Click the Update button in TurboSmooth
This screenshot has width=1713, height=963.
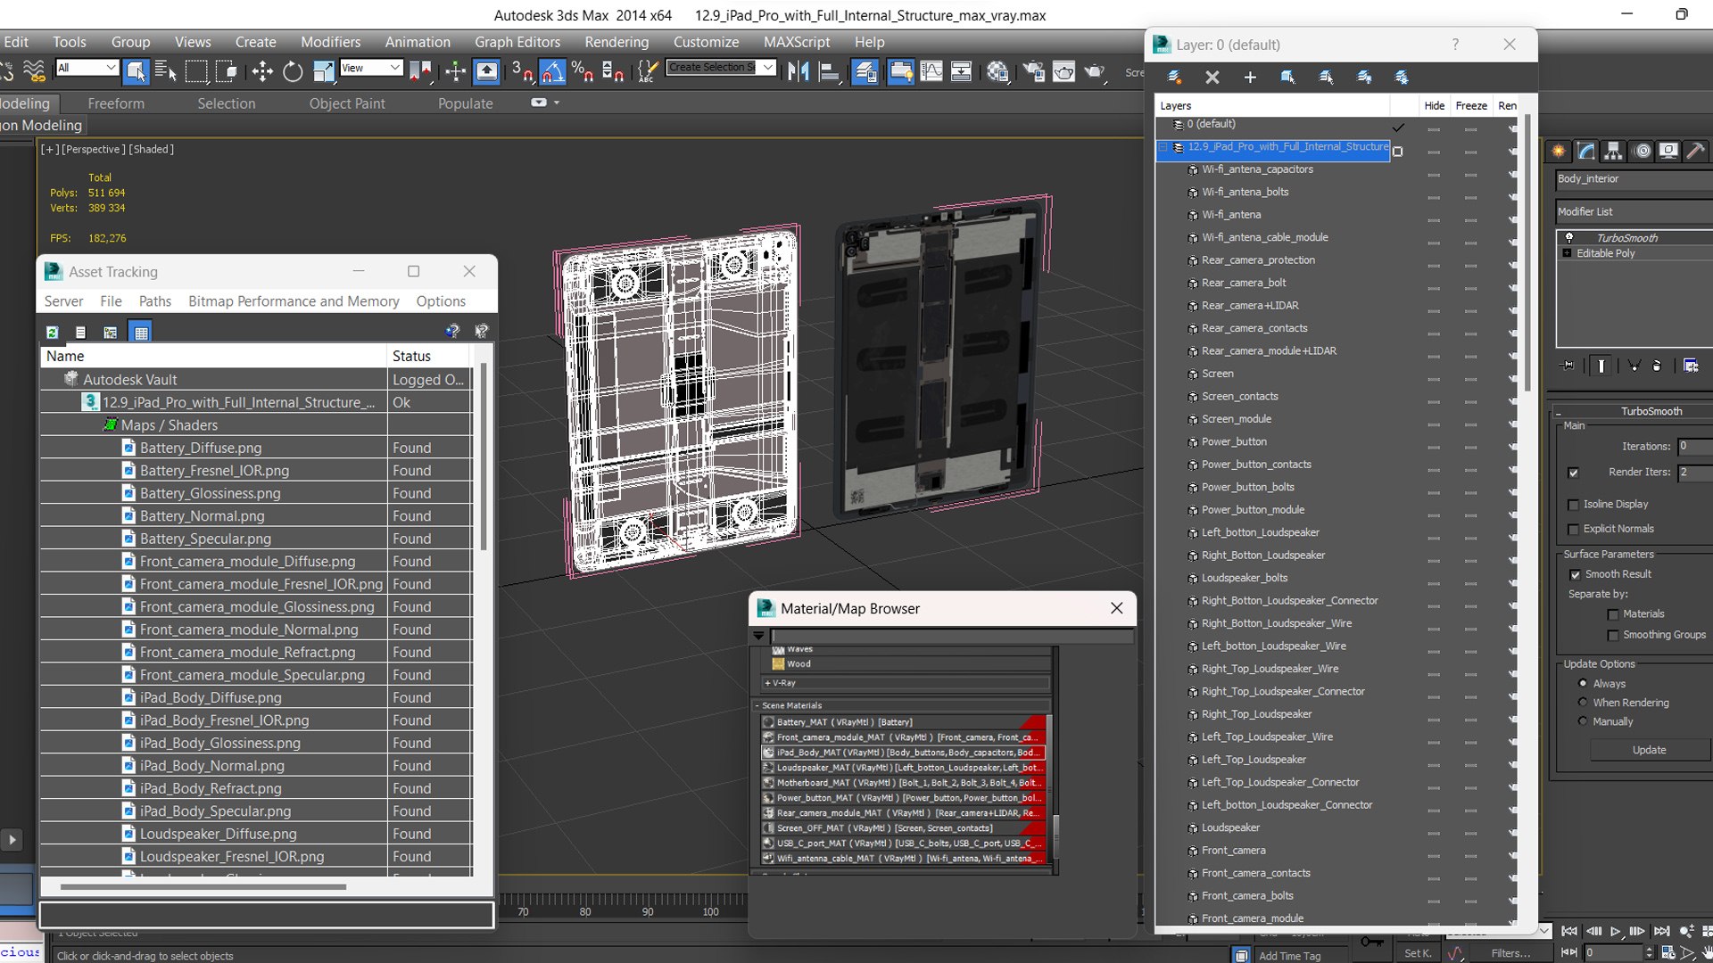click(x=1649, y=750)
